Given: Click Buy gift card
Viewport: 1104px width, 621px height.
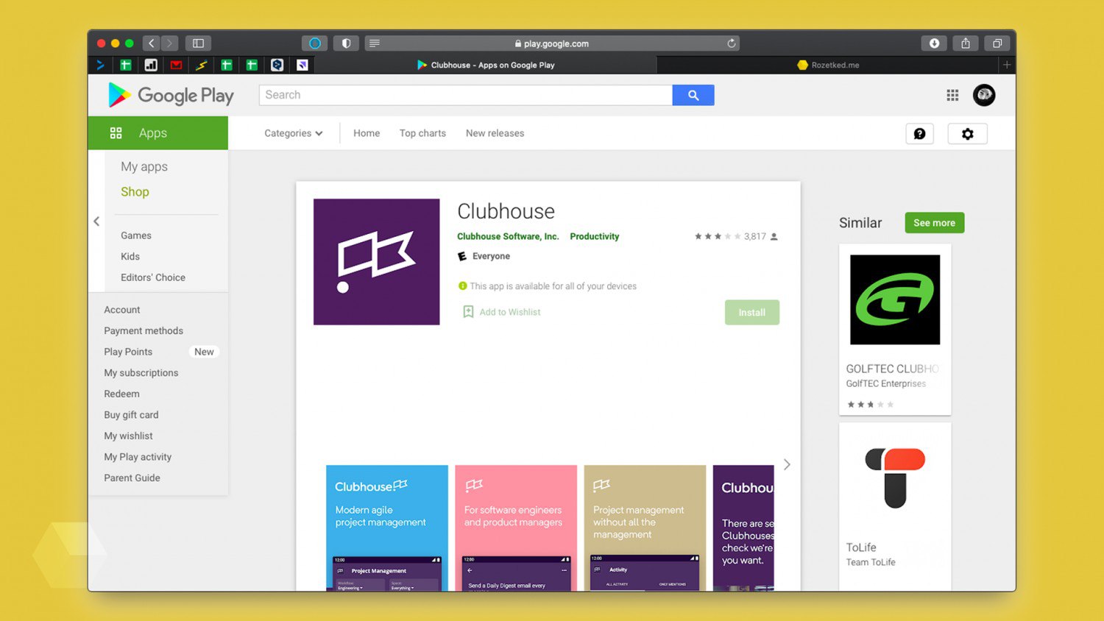Looking at the screenshot, I should click(x=131, y=415).
